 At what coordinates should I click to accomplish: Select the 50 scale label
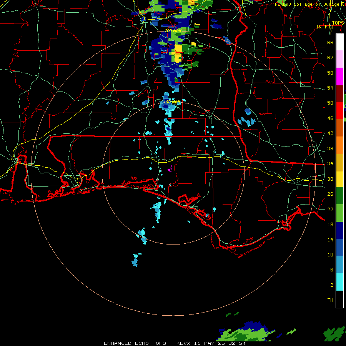tap(330, 103)
